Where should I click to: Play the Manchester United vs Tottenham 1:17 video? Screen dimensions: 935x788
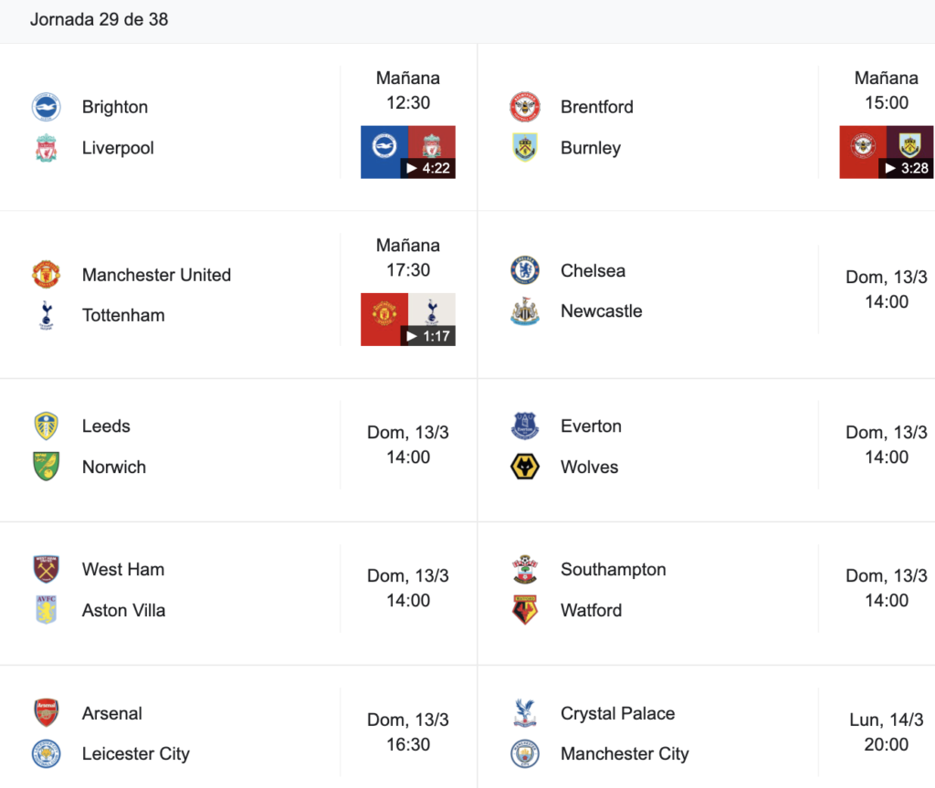(x=408, y=320)
